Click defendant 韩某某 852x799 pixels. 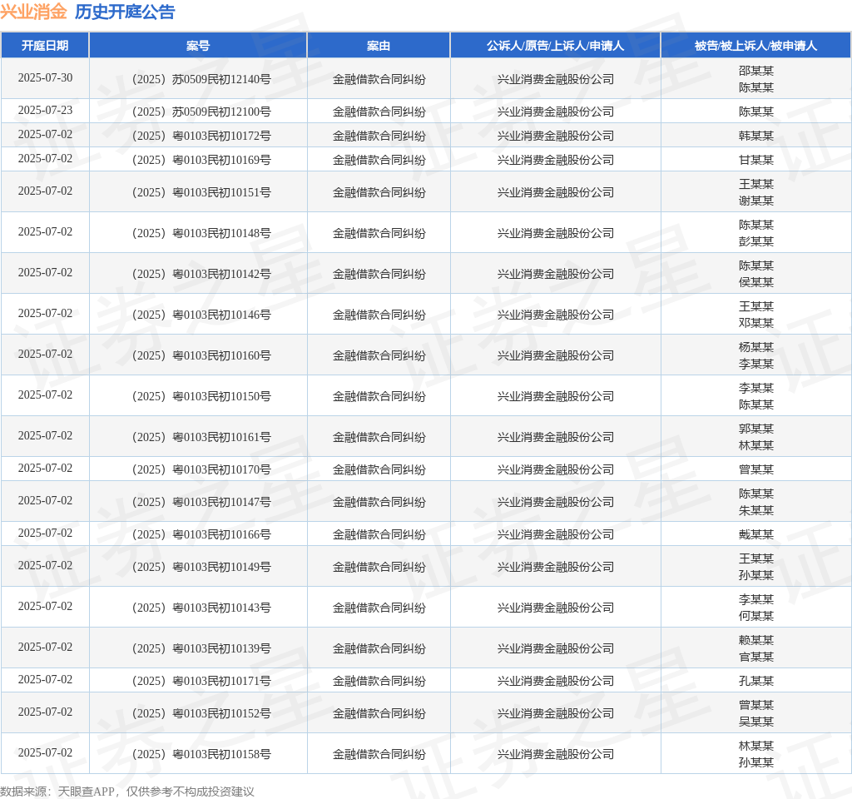point(755,136)
